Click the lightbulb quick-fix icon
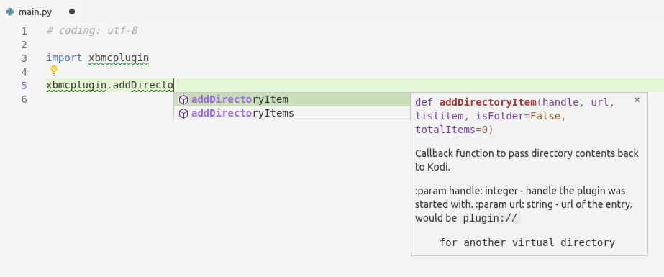The width and height of the screenshot is (664, 277). [x=54, y=71]
